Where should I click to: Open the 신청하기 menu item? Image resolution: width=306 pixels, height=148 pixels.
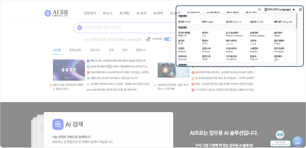click(90, 13)
